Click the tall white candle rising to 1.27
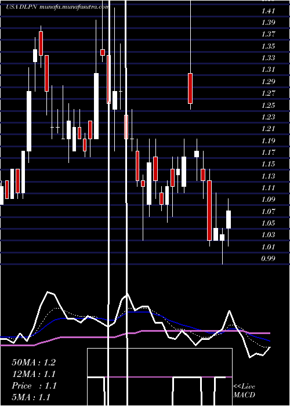The height and width of the screenshot is (406, 290). 29,121
